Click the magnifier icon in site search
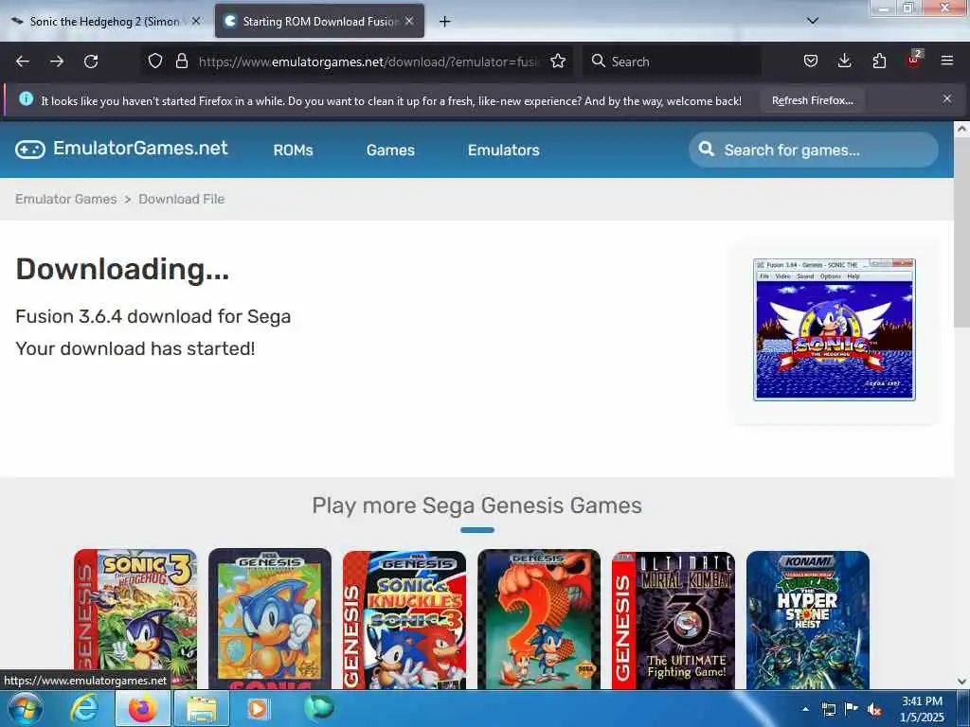The image size is (970, 727). (x=706, y=149)
